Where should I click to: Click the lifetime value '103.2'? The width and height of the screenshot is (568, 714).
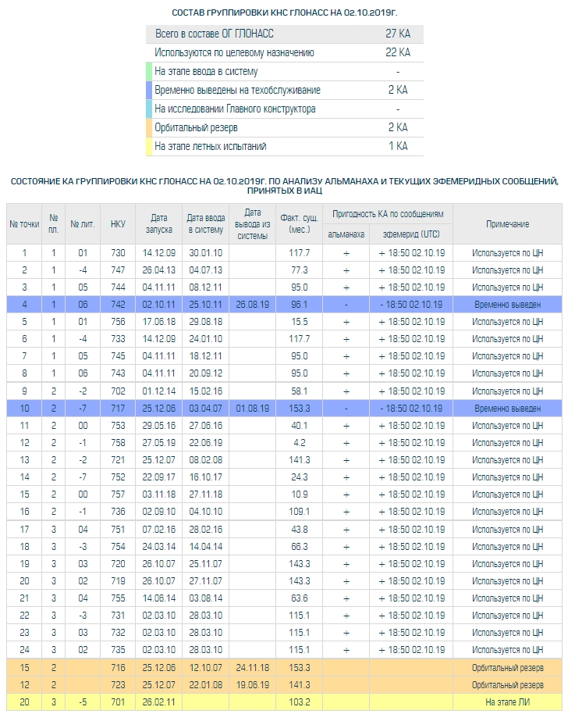pos(300,702)
